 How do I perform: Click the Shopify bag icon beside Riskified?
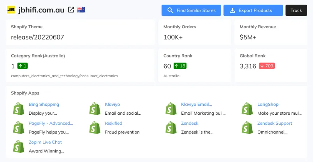[95, 128]
